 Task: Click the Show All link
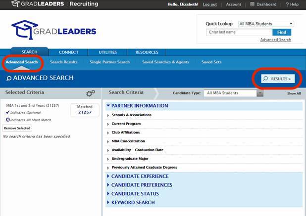point(294,93)
